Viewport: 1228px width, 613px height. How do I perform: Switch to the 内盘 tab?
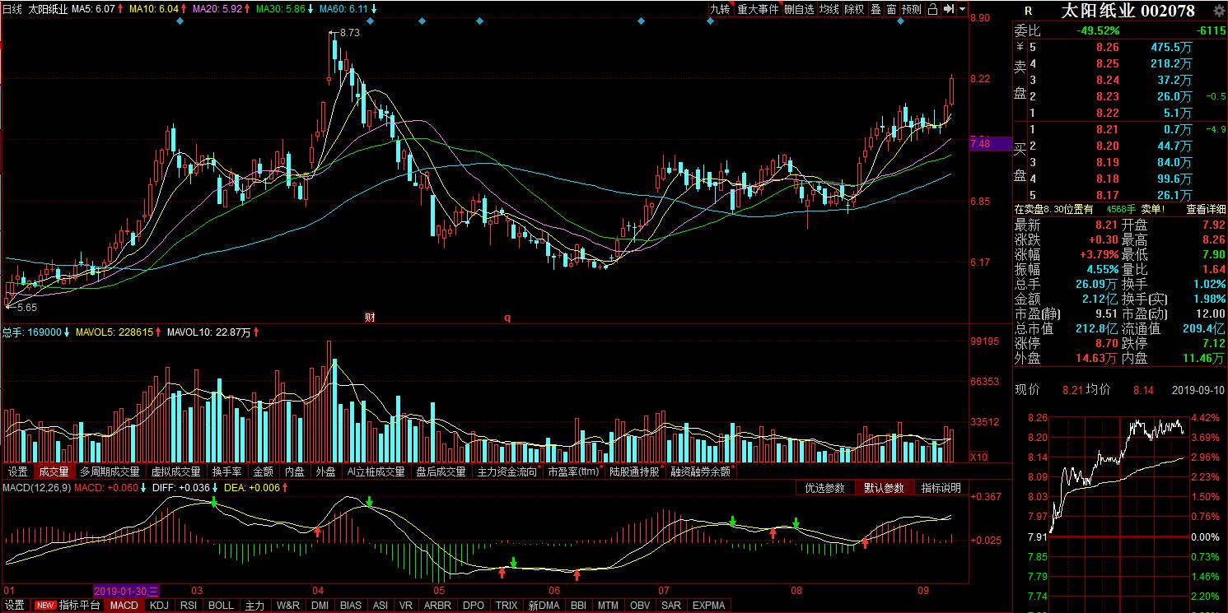pyautogui.click(x=294, y=471)
